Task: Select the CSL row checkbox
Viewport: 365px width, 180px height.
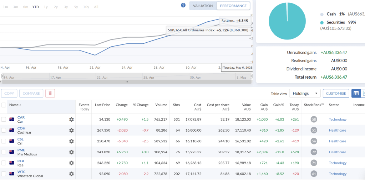Action: tap(4, 141)
